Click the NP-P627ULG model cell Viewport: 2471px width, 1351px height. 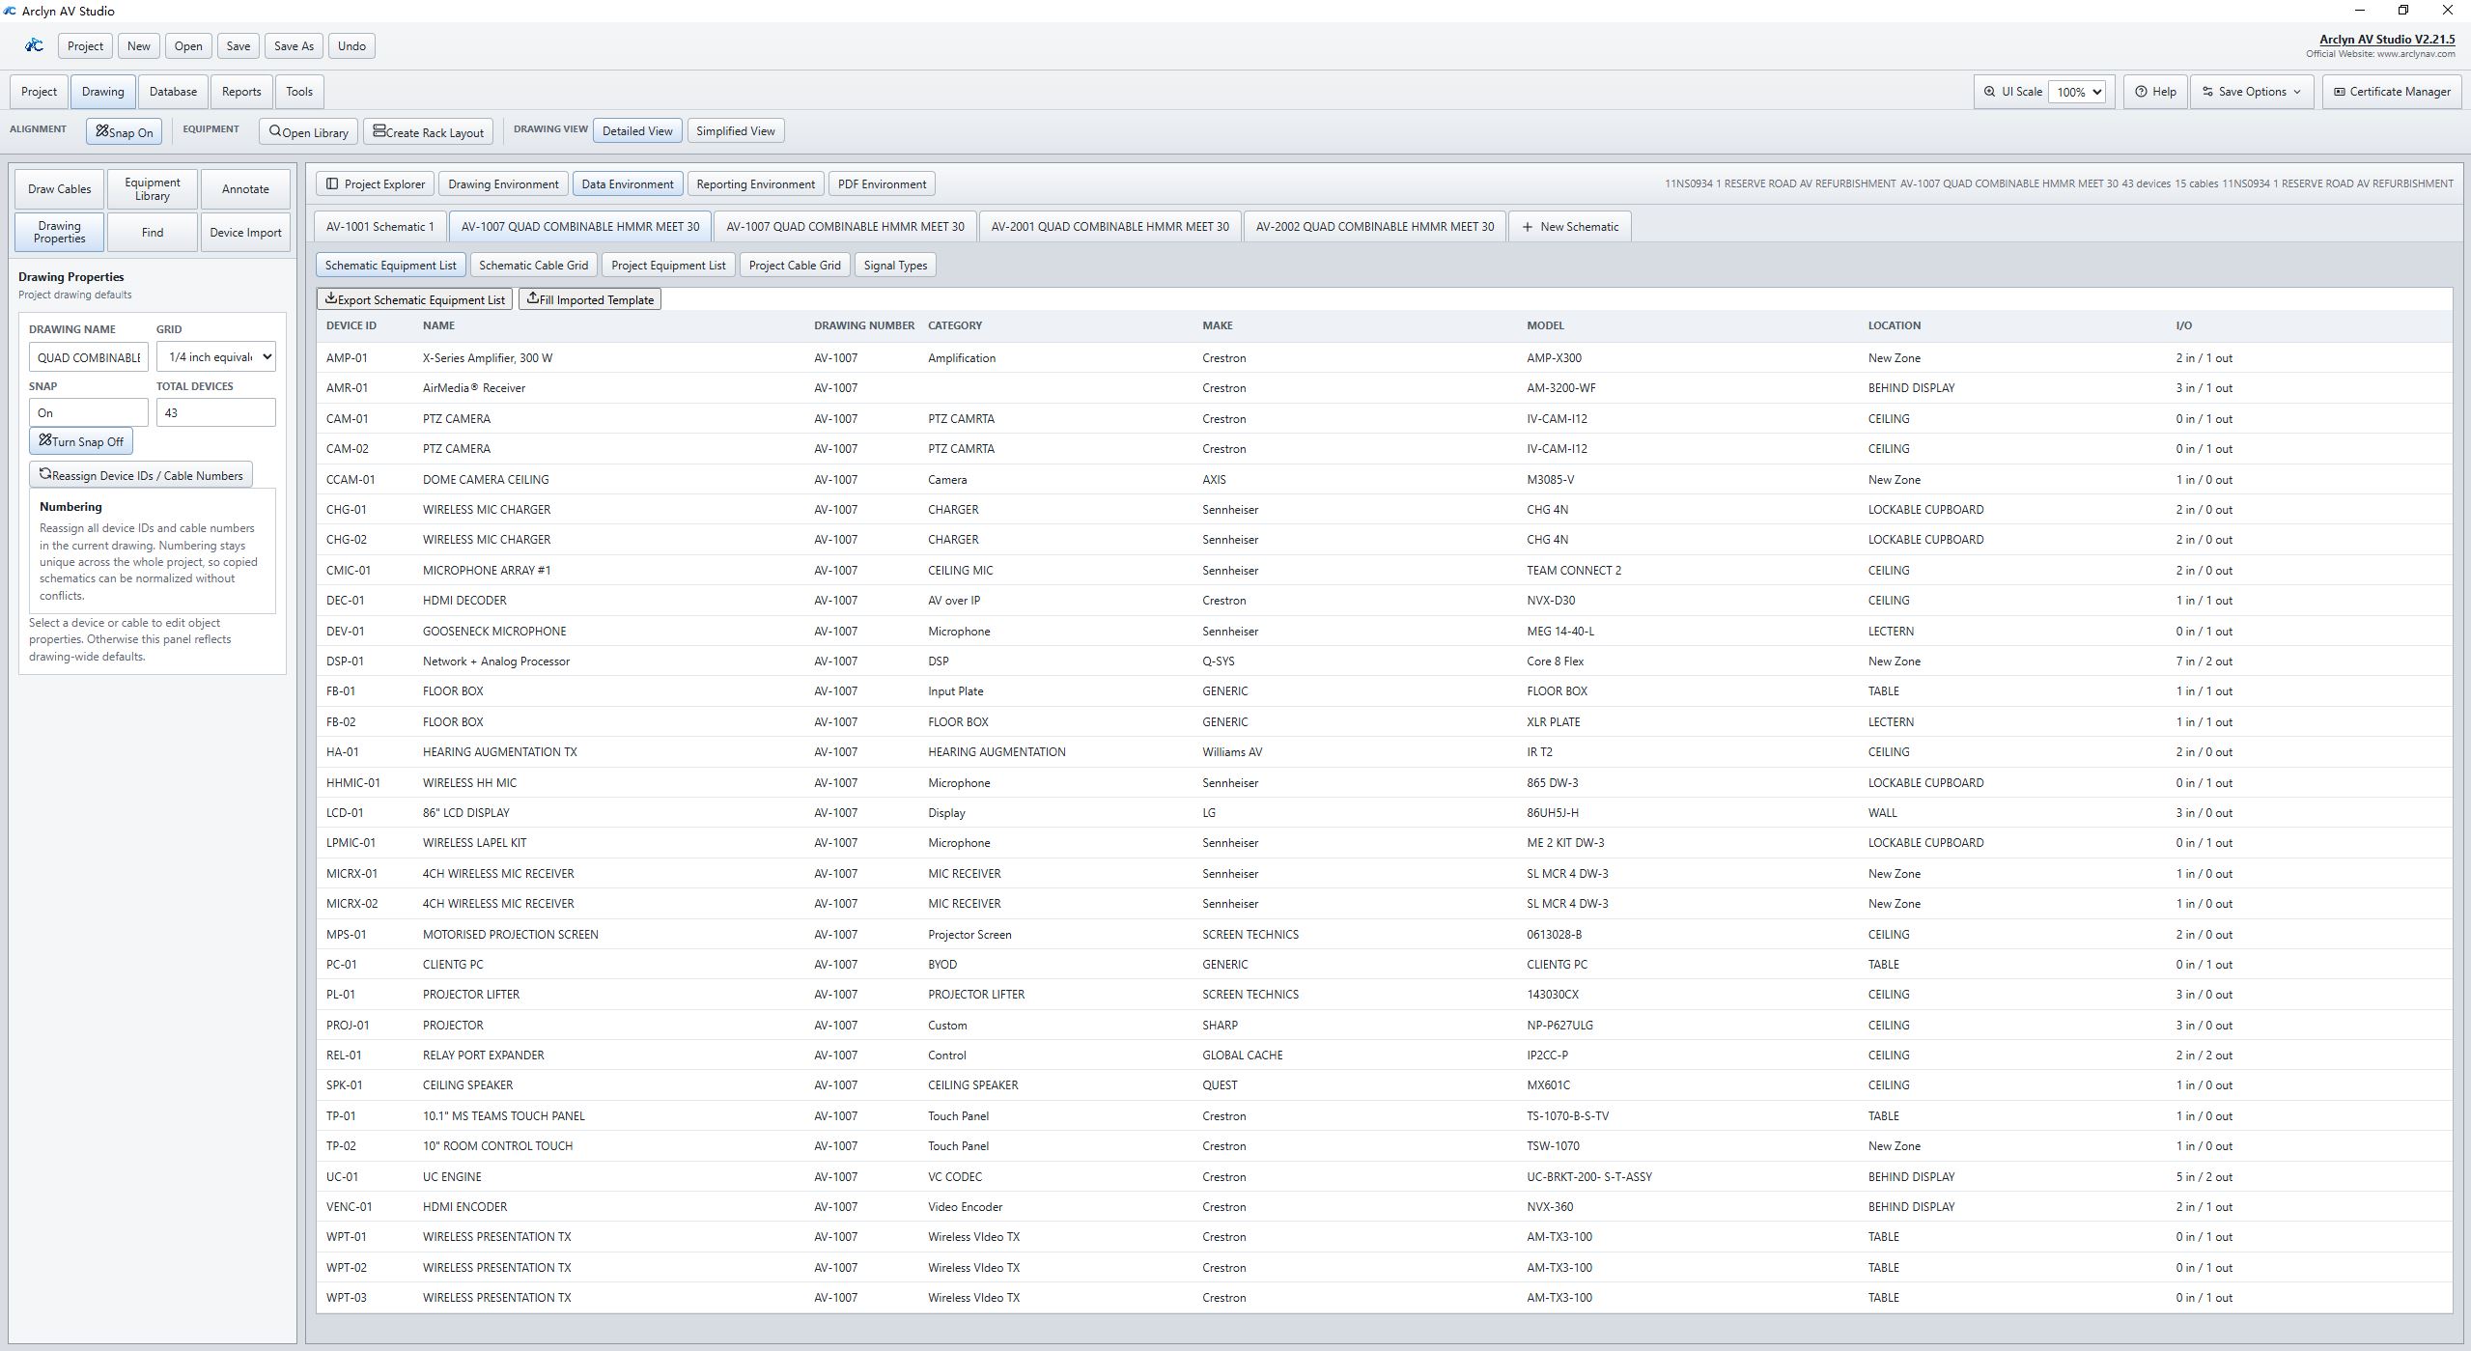1559,1026
